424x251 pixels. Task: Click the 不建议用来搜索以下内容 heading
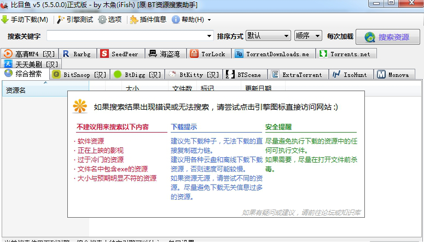[113, 127]
